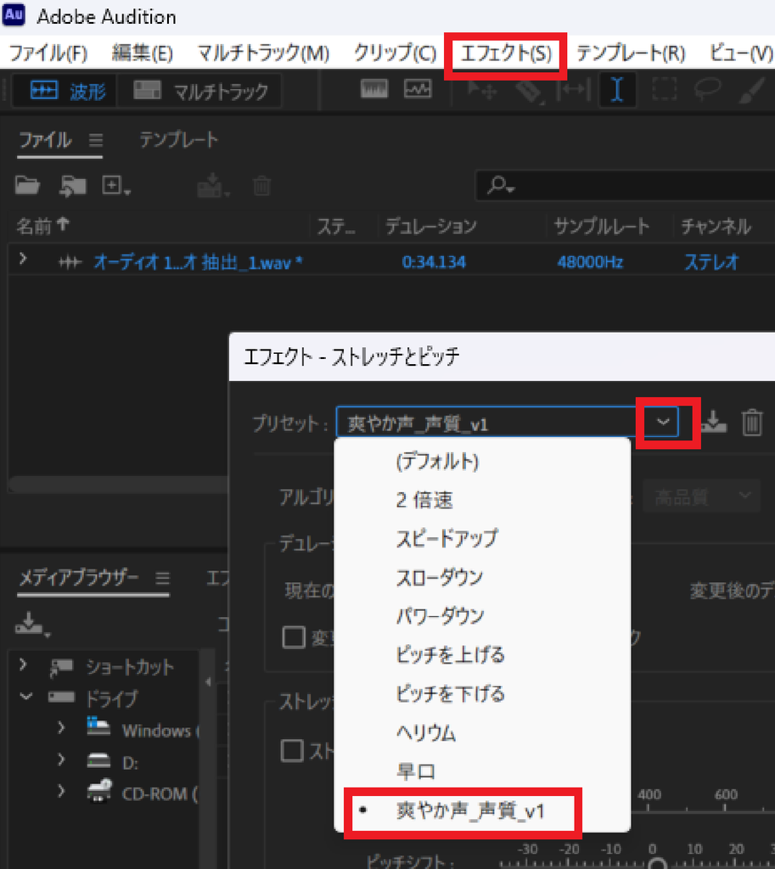Toggle checkbox in デュレーション section
The width and height of the screenshot is (775, 869).
pos(294,637)
